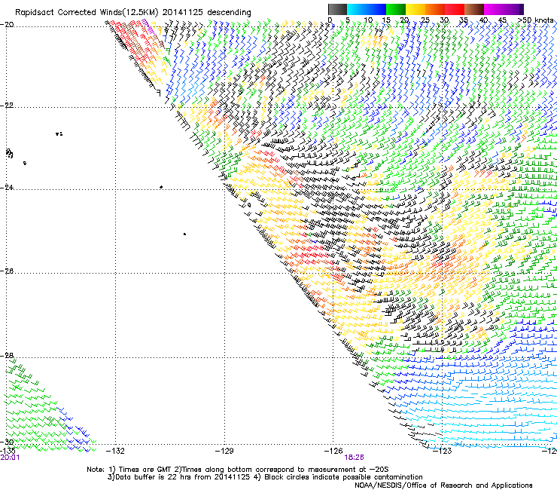This screenshot has width=557, height=490.
Task: Click the purple '20:01' swath time label
Action: 10,458
